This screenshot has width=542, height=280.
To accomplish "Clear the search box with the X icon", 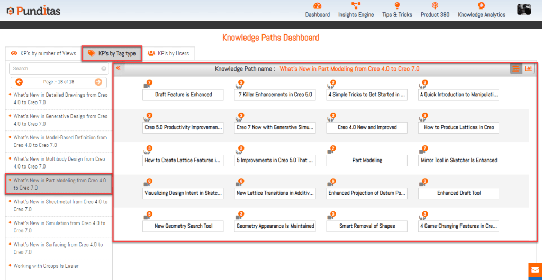I will (104, 69).
